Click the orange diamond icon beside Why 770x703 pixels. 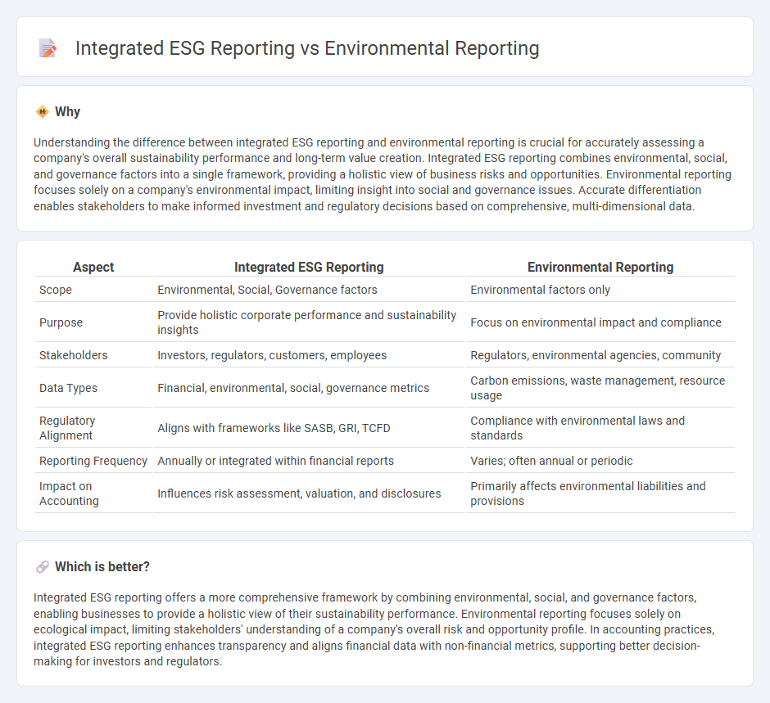point(43,112)
